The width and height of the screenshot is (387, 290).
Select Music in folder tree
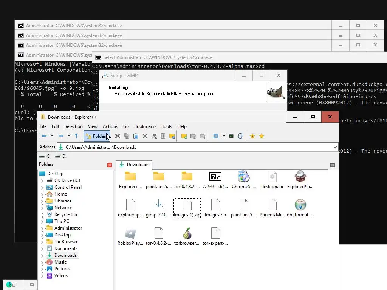pyautogui.click(x=60, y=262)
